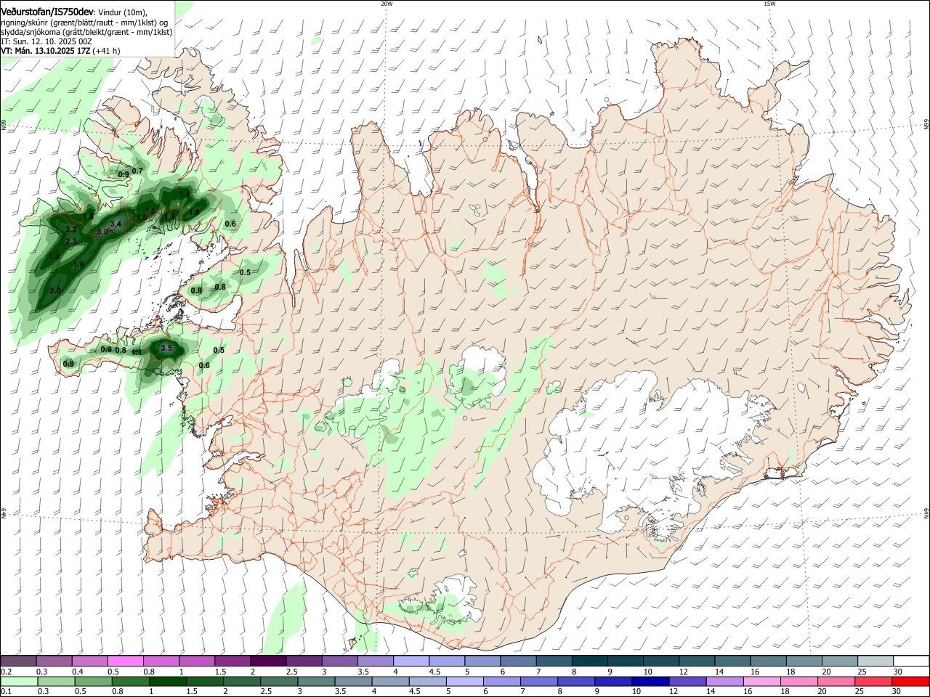The height and width of the screenshot is (697, 930).
Task: Click the 20W longitude label at top
Action: point(387,4)
